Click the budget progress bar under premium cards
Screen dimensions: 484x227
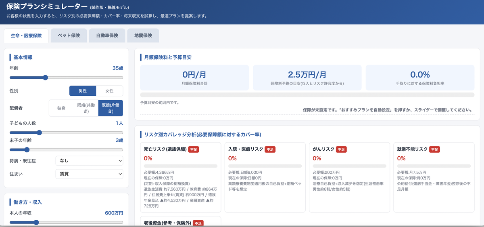coord(307,95)
